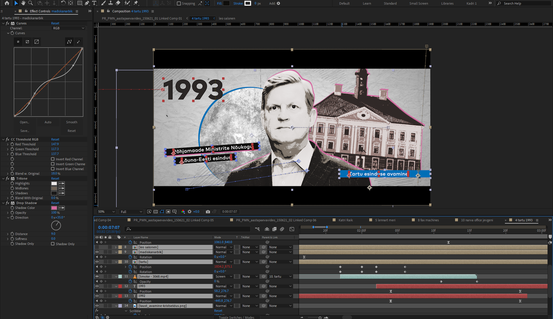Enable the Snapping checkbox
The height and width of the screenshot is (319, 553).
point(179,3)
